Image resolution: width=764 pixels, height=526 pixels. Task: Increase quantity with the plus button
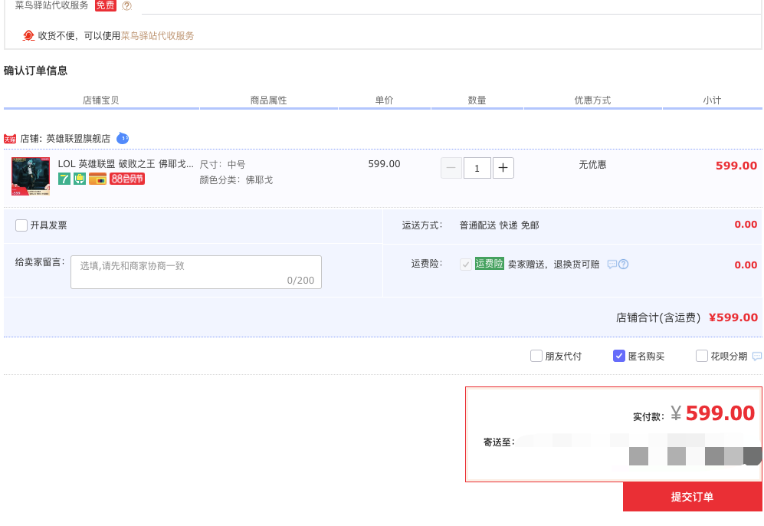(x=503, y=168)
